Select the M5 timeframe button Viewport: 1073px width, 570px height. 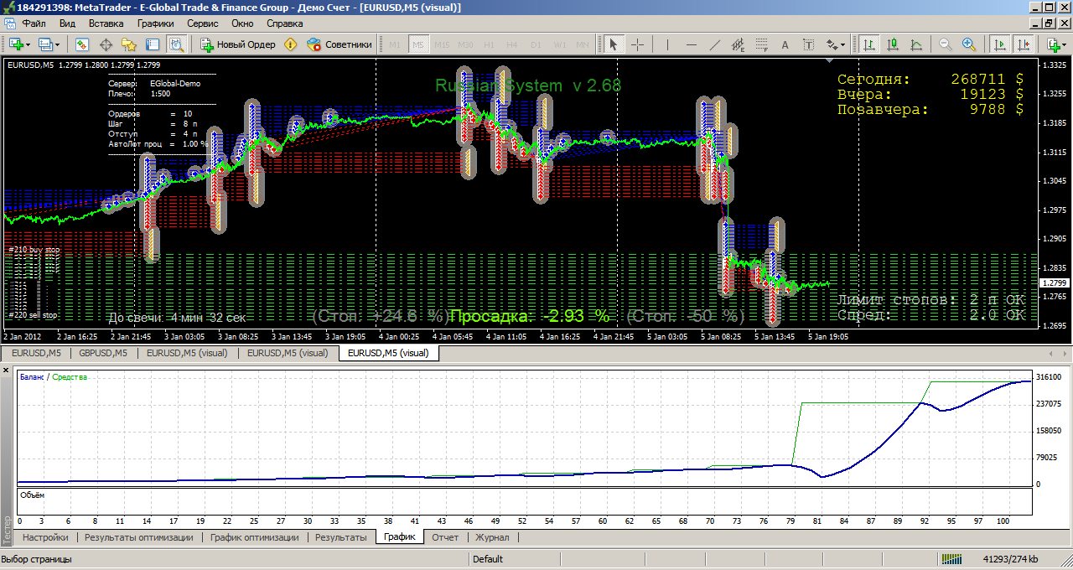click(418, 44)
